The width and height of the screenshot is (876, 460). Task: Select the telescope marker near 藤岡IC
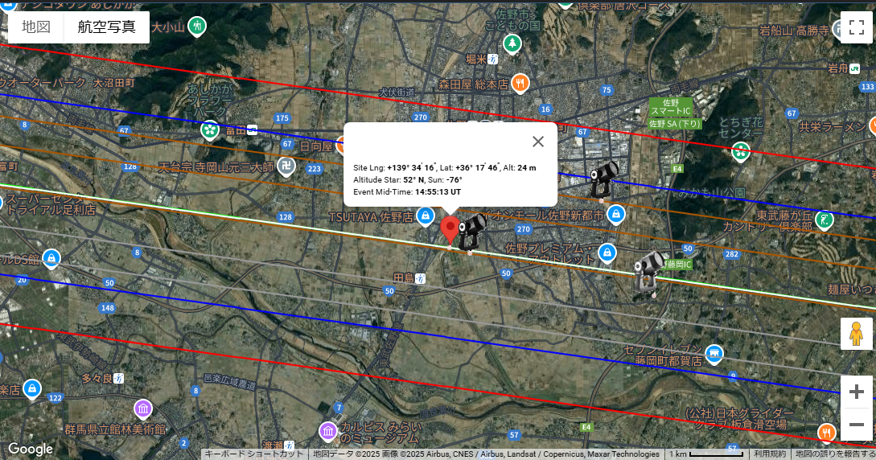pyautogui.click(x=649, y=272)
